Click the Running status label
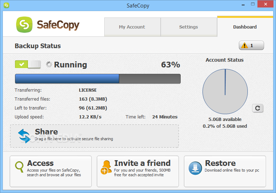Image resolution: width=276 pixels, height=193 pixels. (x=70, y=65)
